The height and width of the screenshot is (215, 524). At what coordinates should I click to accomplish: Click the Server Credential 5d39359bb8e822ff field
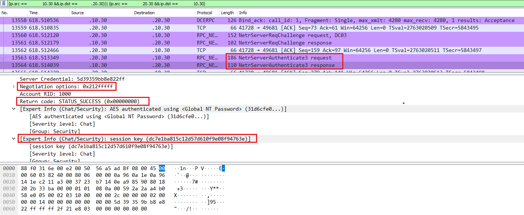pyautogui.click(x=72, y=79)
